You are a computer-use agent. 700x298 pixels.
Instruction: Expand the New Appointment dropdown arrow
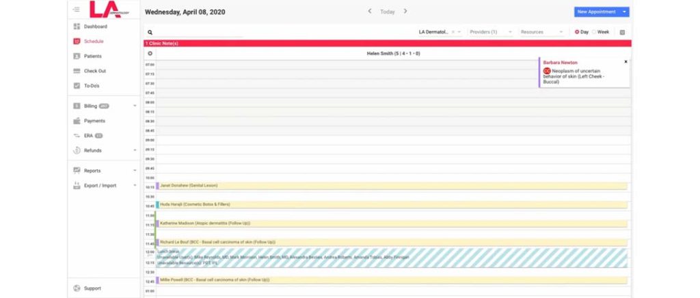624,12
